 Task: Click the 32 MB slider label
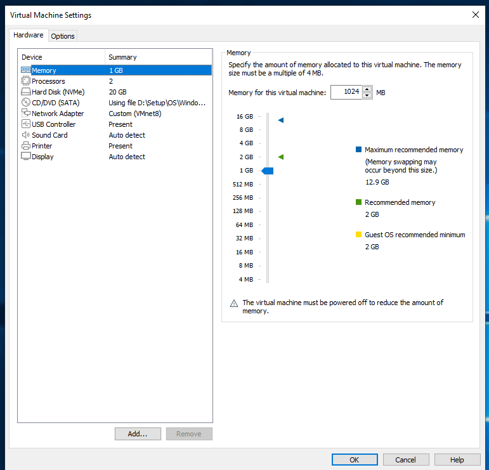245,238
